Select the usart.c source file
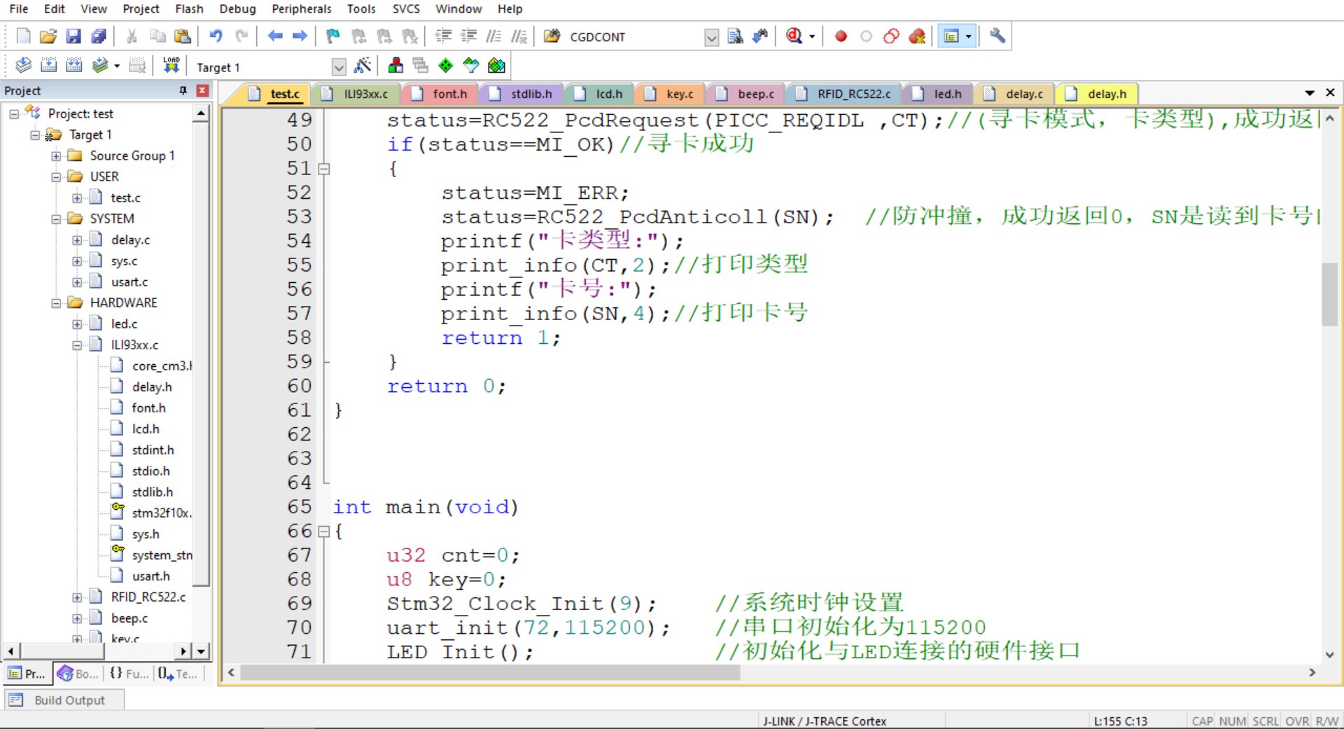 [x=129, y=282]
